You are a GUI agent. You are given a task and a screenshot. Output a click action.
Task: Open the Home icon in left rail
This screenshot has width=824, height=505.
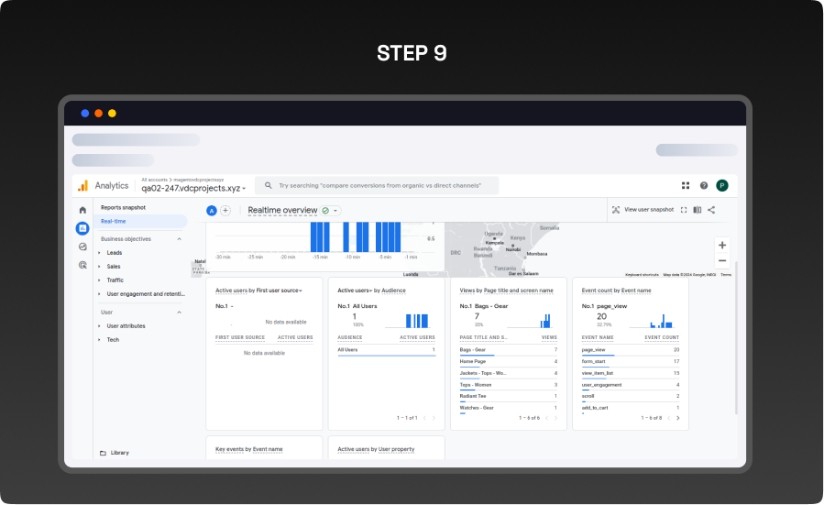[x=82, y=210]
